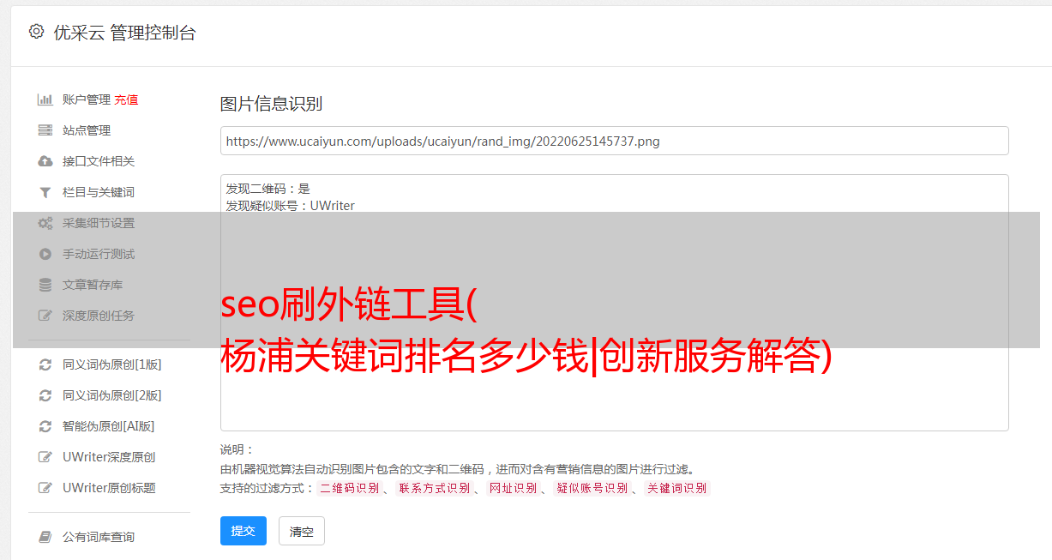Click the bar chart icon for 账户管理
Image resolution: width=1052 pixels, height=560 pixels.
[x=45, y=99]
